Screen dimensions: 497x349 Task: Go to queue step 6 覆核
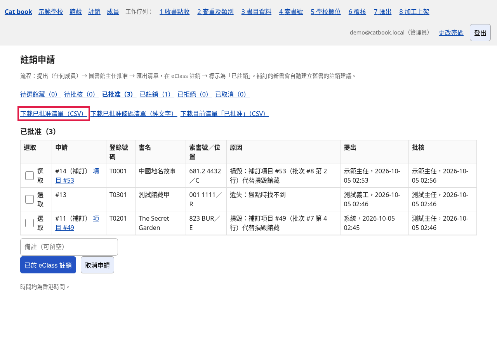click(x=357, y=12)
